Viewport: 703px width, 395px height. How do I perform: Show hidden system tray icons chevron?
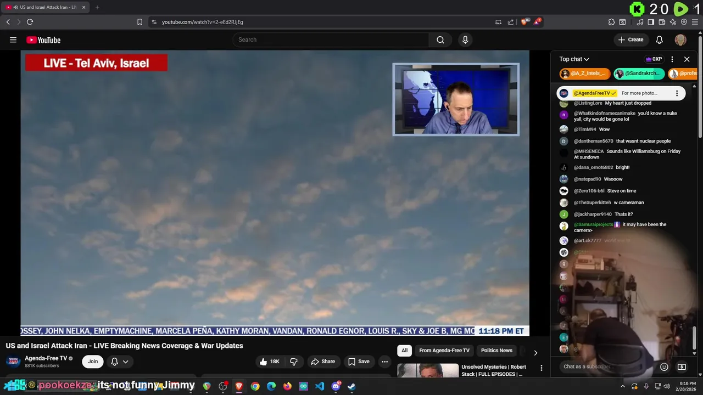coord(623,386)
